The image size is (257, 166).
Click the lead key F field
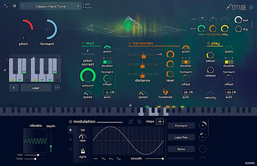(x=88, y=51)
